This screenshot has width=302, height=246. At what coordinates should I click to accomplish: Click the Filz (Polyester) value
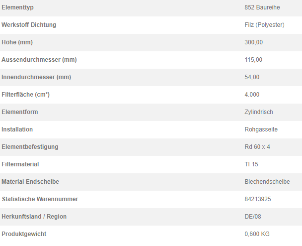tap(264, 25)
